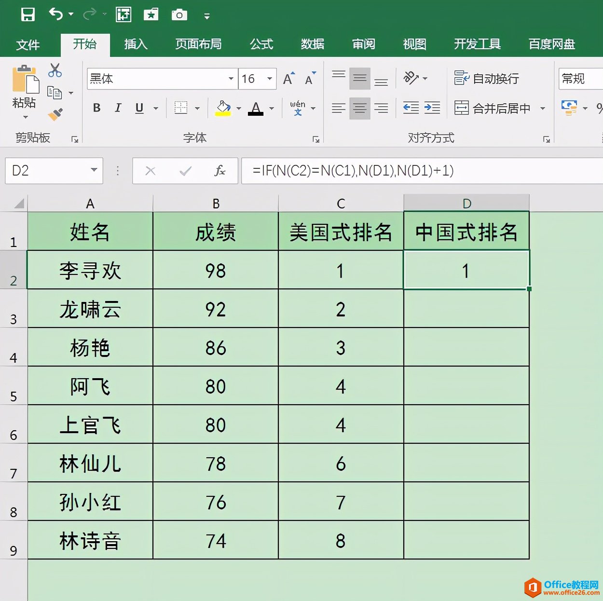Toggle 自动换行 wrap text
603x601 pixels.
pos(487,78)
